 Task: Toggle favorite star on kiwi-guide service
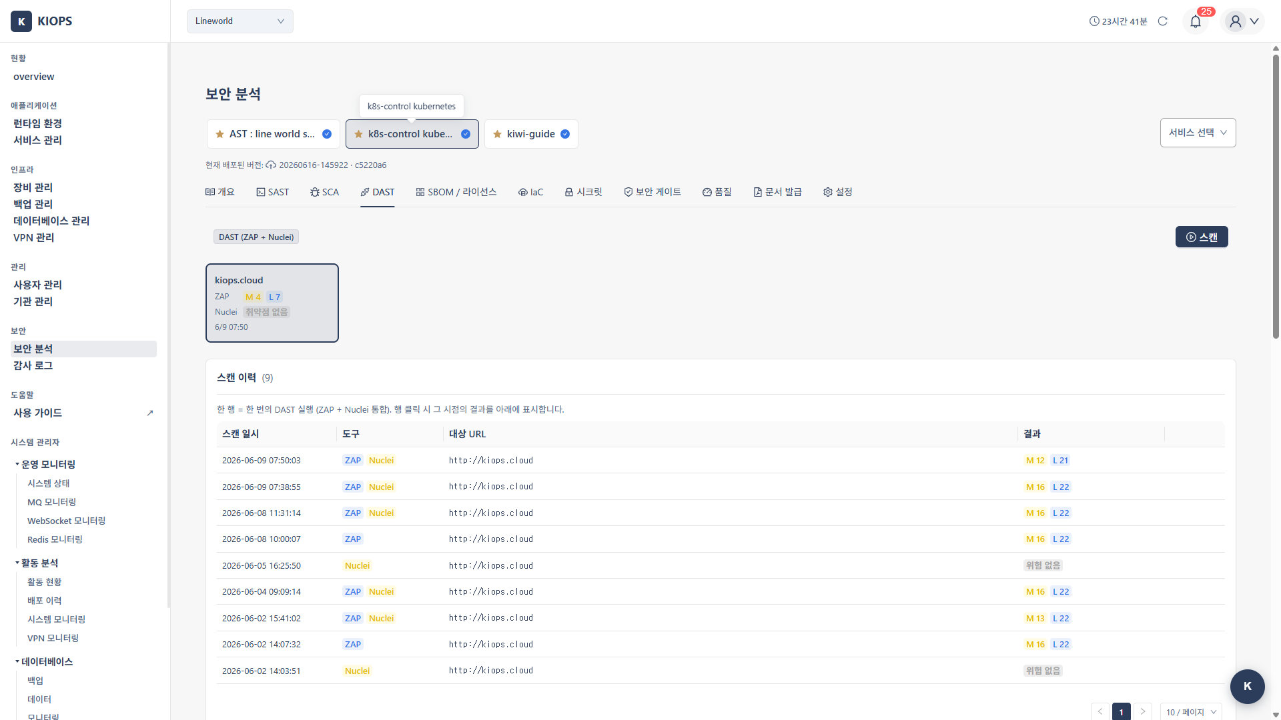(497, 134)
